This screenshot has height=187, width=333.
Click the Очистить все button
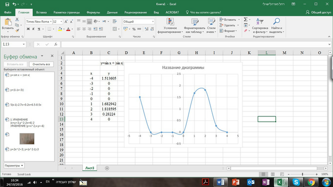click(x=41, y=64)
